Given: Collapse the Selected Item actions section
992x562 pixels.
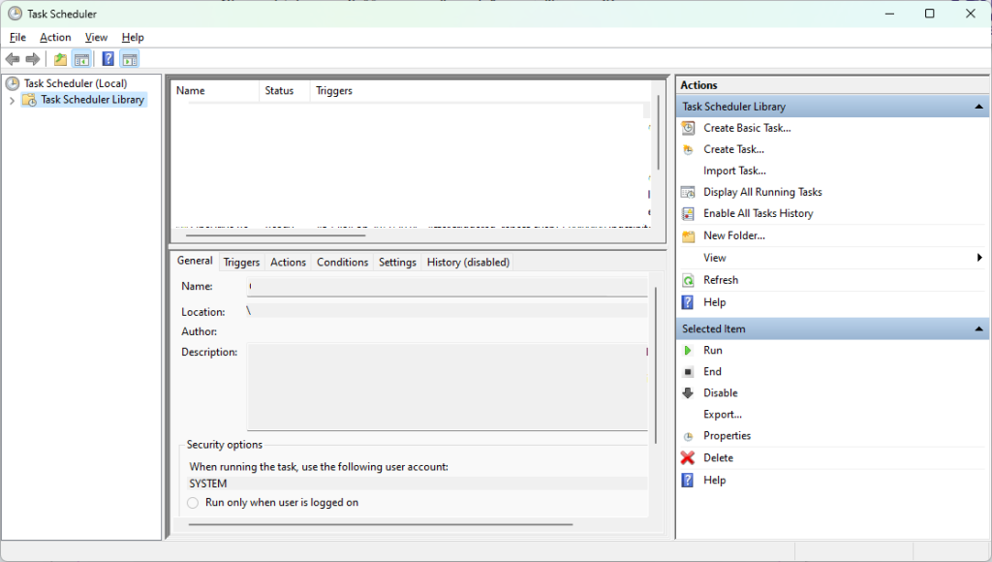Looking at the screenshot, I should tap(978, 329).
